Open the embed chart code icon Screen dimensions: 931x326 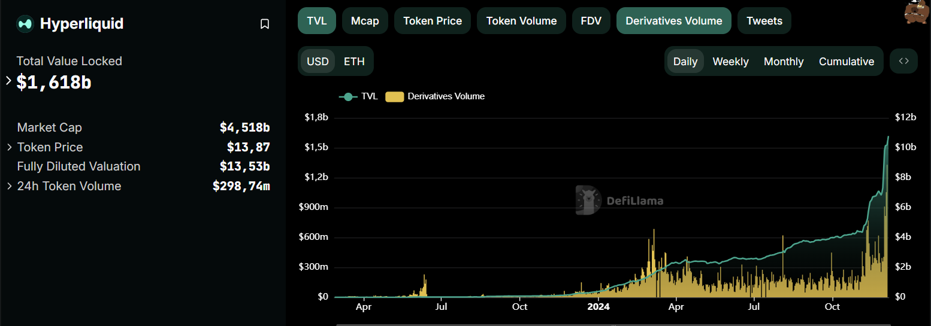pos(903,61)
